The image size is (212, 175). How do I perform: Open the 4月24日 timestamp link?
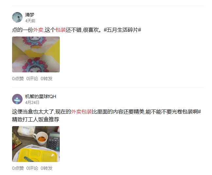tap(32, 103)
